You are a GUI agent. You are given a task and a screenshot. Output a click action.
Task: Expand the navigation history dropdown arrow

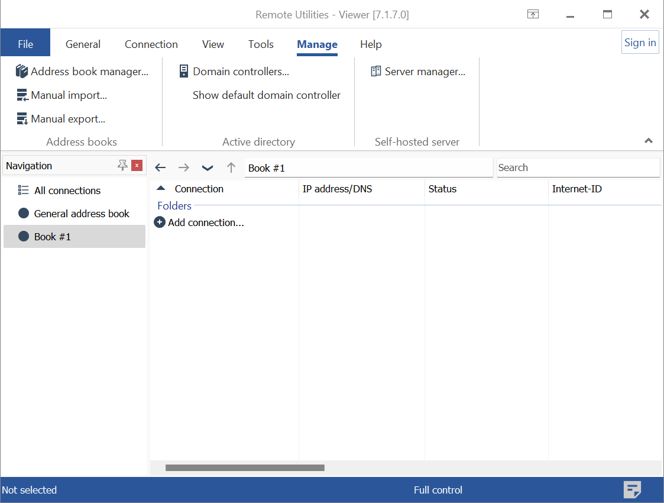[x=208, y=167]
